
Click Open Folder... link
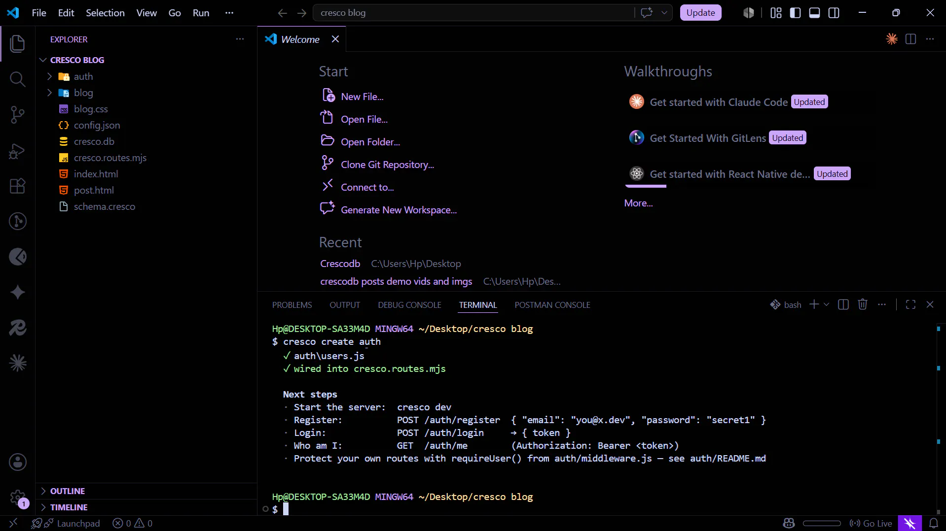(x=370, y=142)
